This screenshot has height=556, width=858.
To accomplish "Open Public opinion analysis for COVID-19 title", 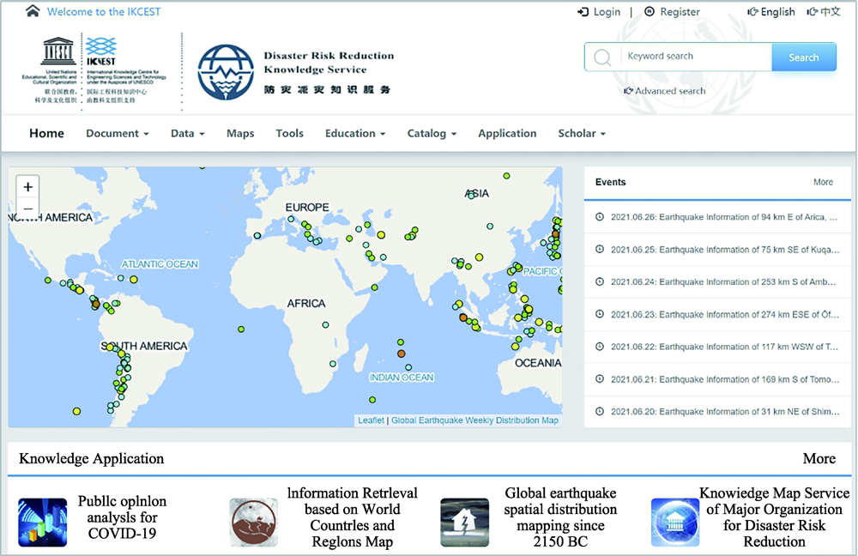I will point(122,517).
